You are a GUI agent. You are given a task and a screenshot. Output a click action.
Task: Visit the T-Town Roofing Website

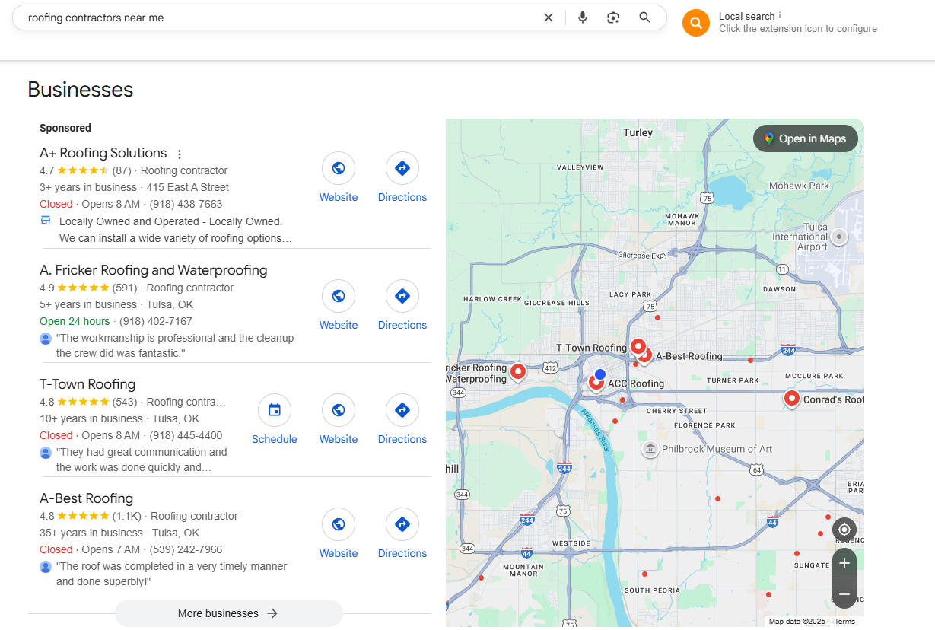click(x=339, y=419)
